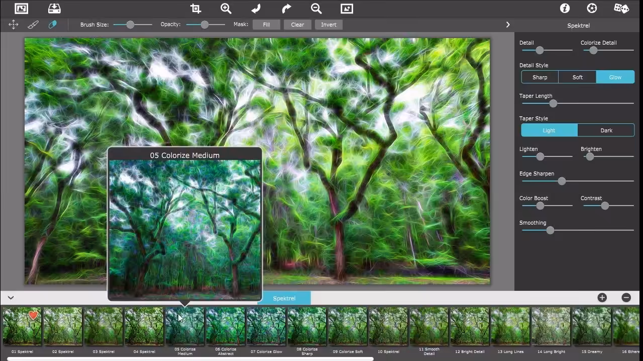Randomize the effect with the dice icon
643x361 pixels.
coord(621,9)
